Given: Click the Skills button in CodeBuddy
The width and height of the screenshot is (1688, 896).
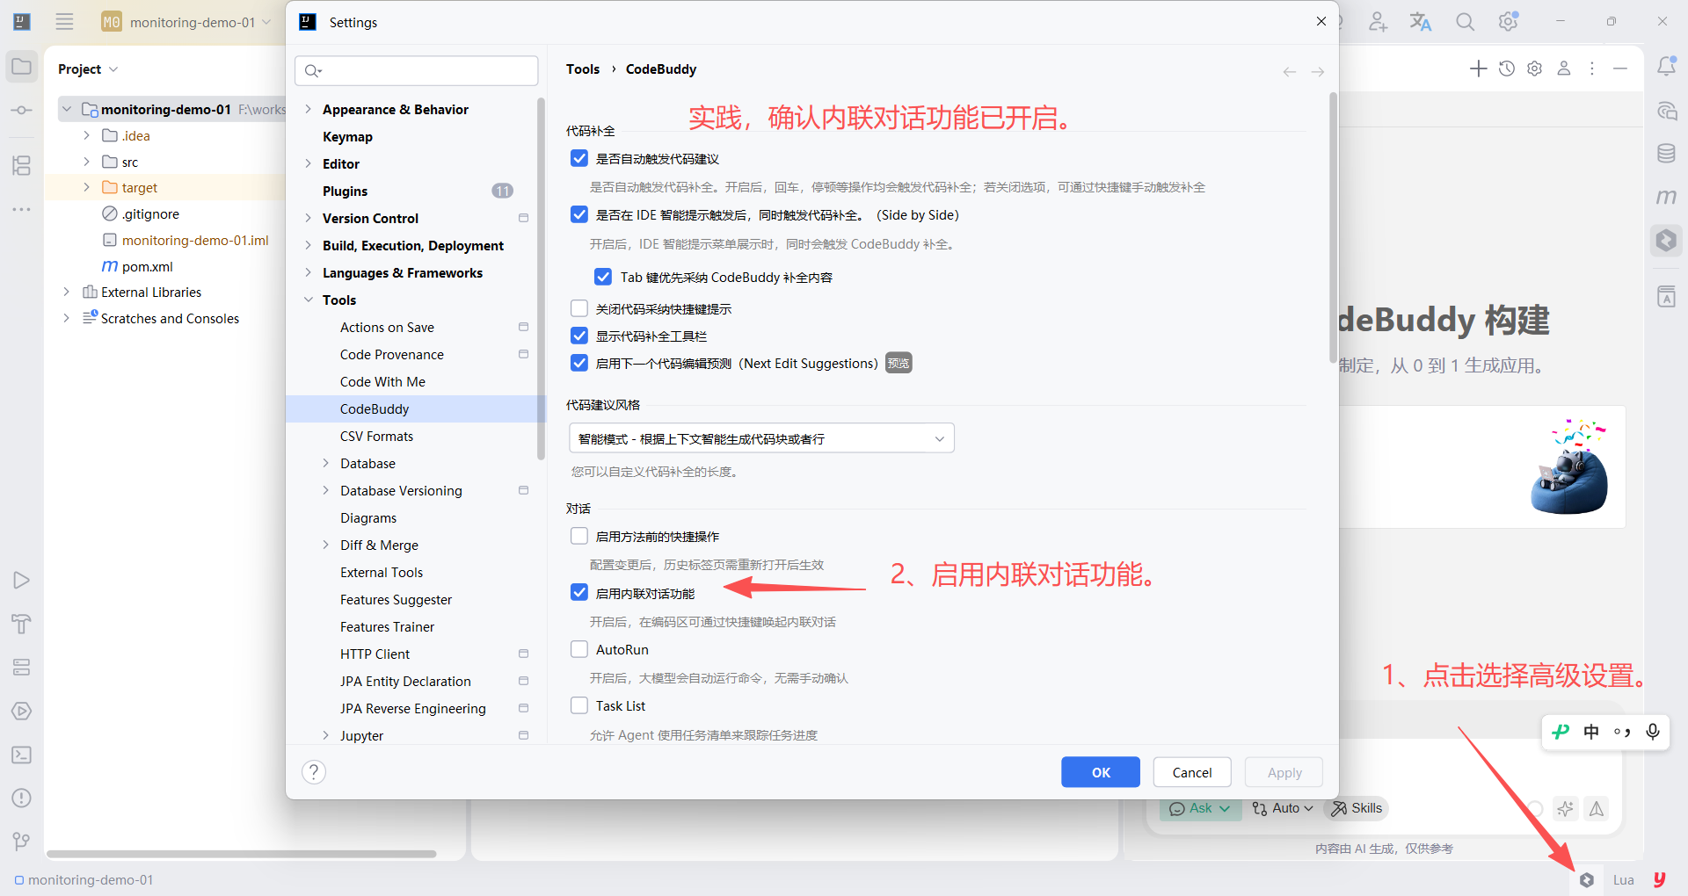Looking at the screenshot, I should point(1357,808).
